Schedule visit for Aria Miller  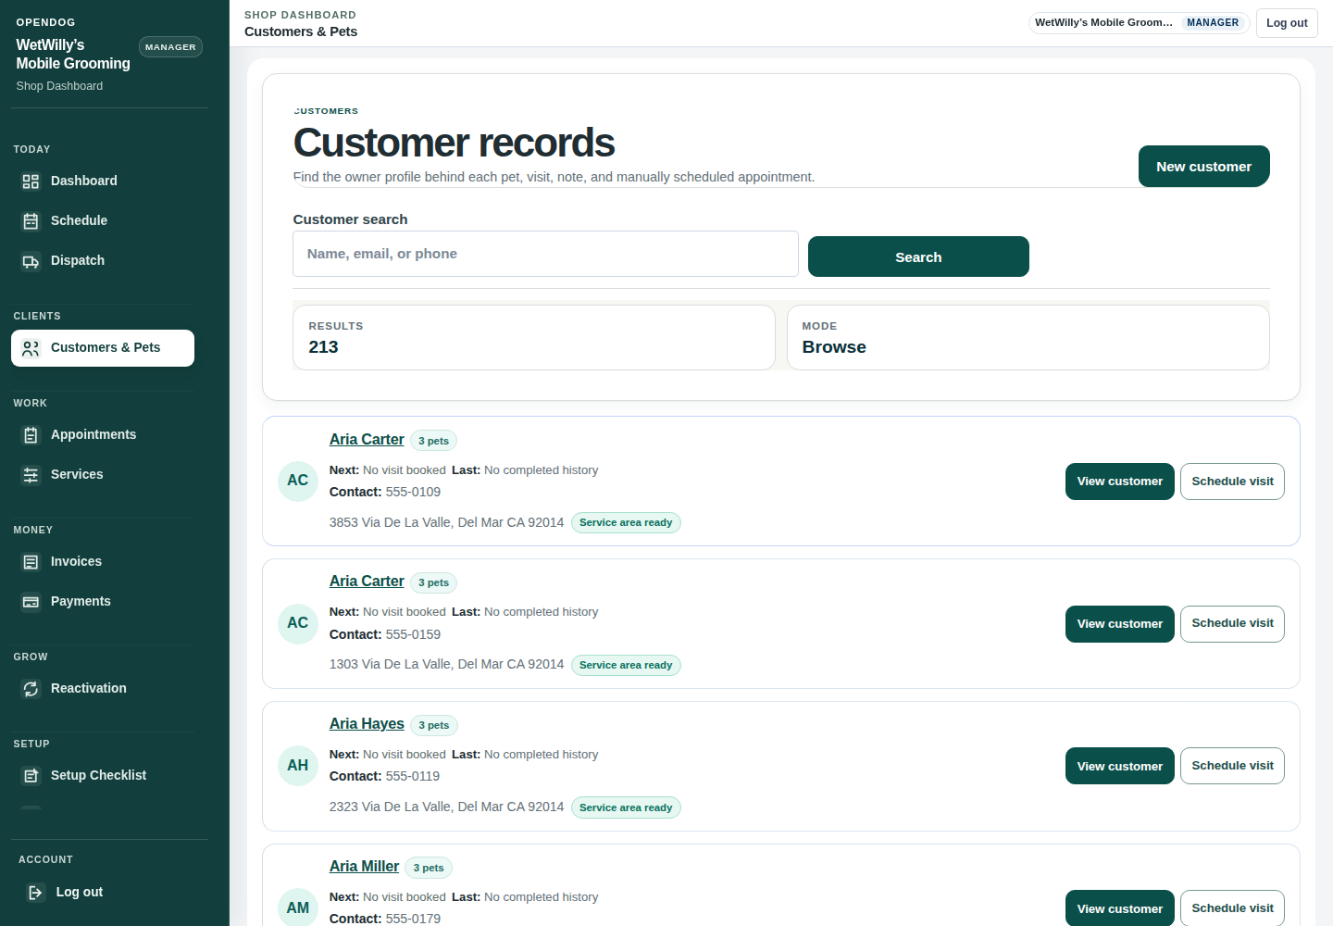(x=1232, y=908)
